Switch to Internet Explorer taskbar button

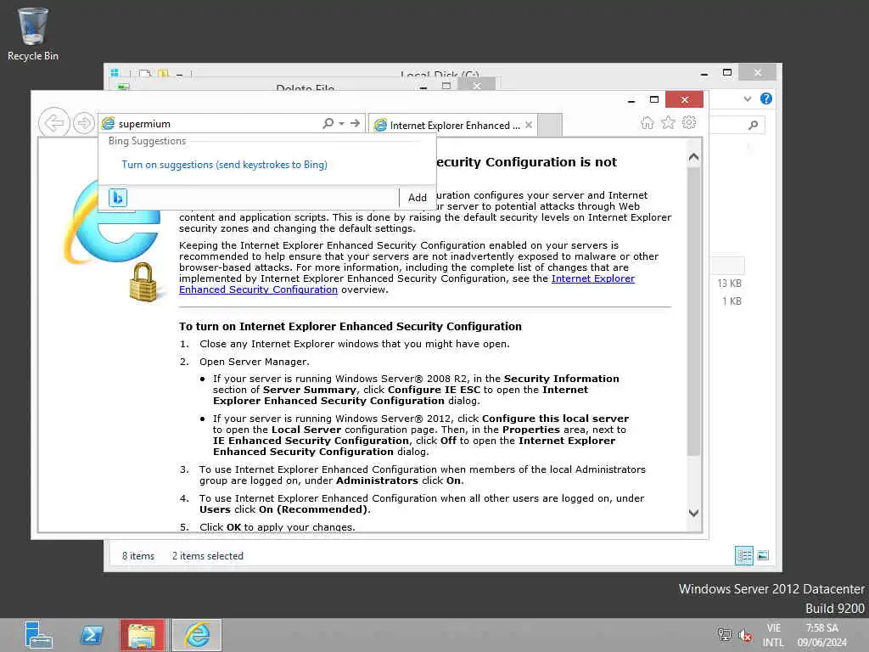tap(197, 635)
